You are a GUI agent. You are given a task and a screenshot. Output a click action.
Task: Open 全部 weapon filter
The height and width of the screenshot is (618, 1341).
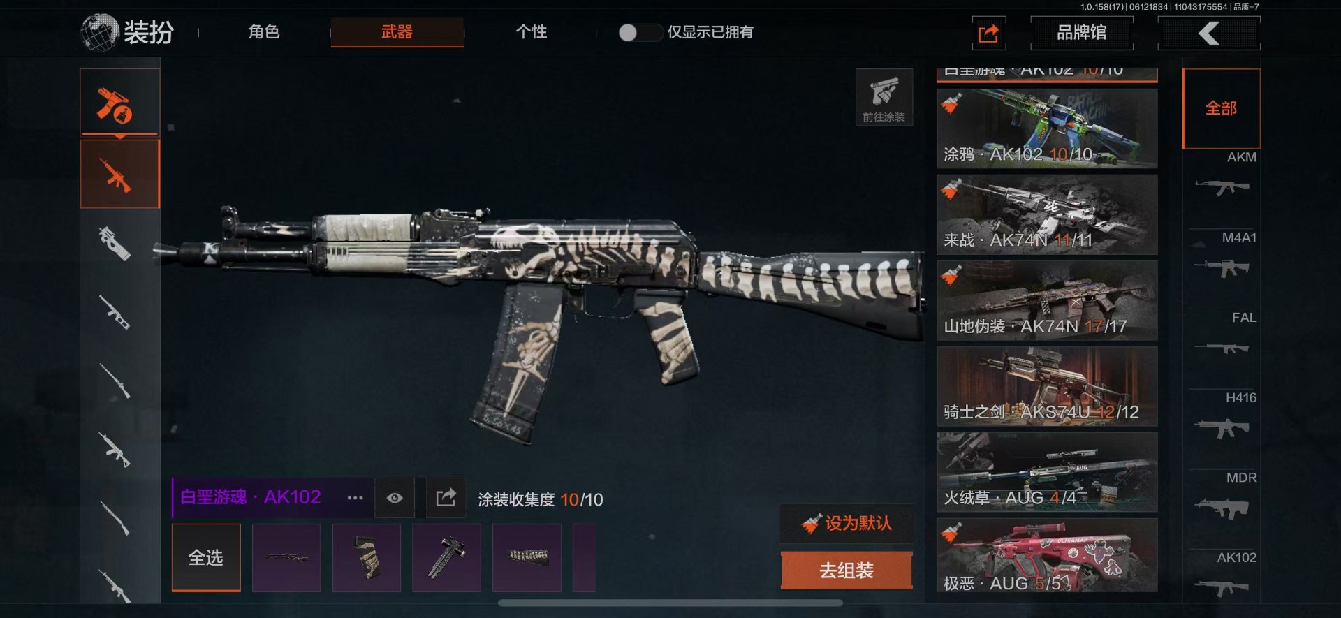point(1221,108)
